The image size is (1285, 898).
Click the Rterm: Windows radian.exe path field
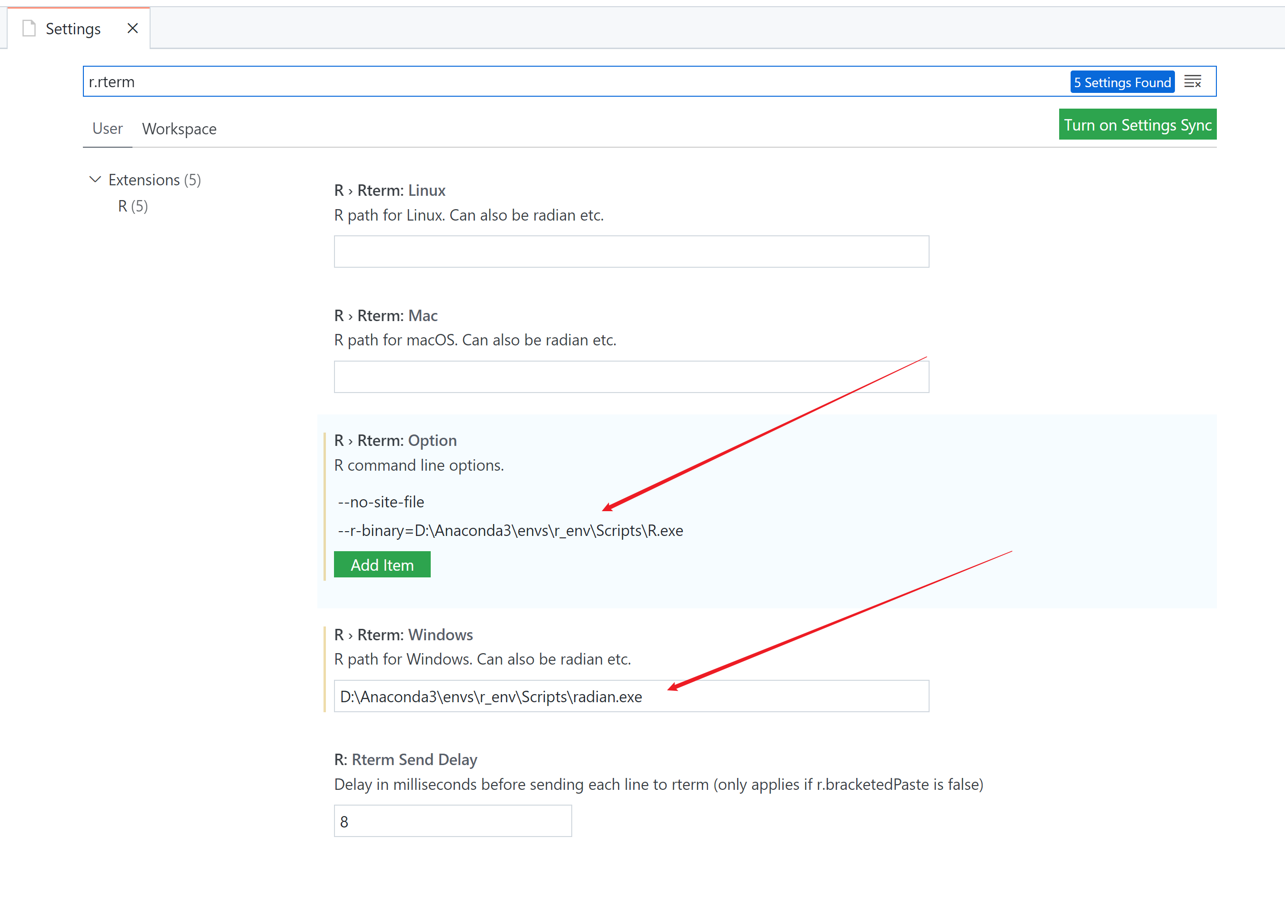tap(631, 696)
